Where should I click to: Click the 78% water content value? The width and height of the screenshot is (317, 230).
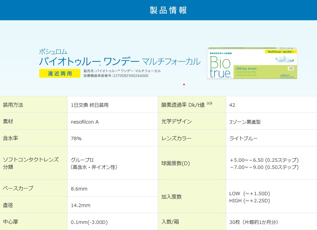(x=76, y=138)
